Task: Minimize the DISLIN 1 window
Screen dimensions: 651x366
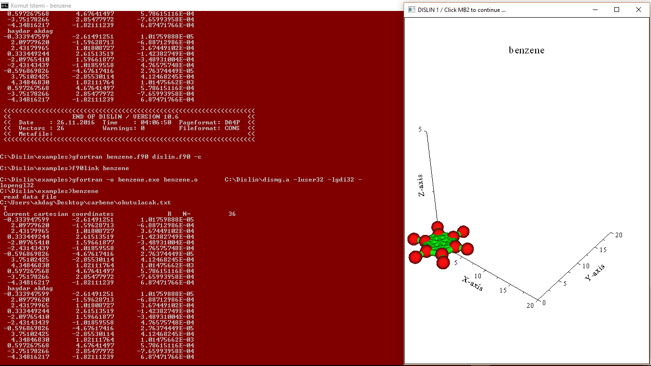Action: tap(595, 10)
